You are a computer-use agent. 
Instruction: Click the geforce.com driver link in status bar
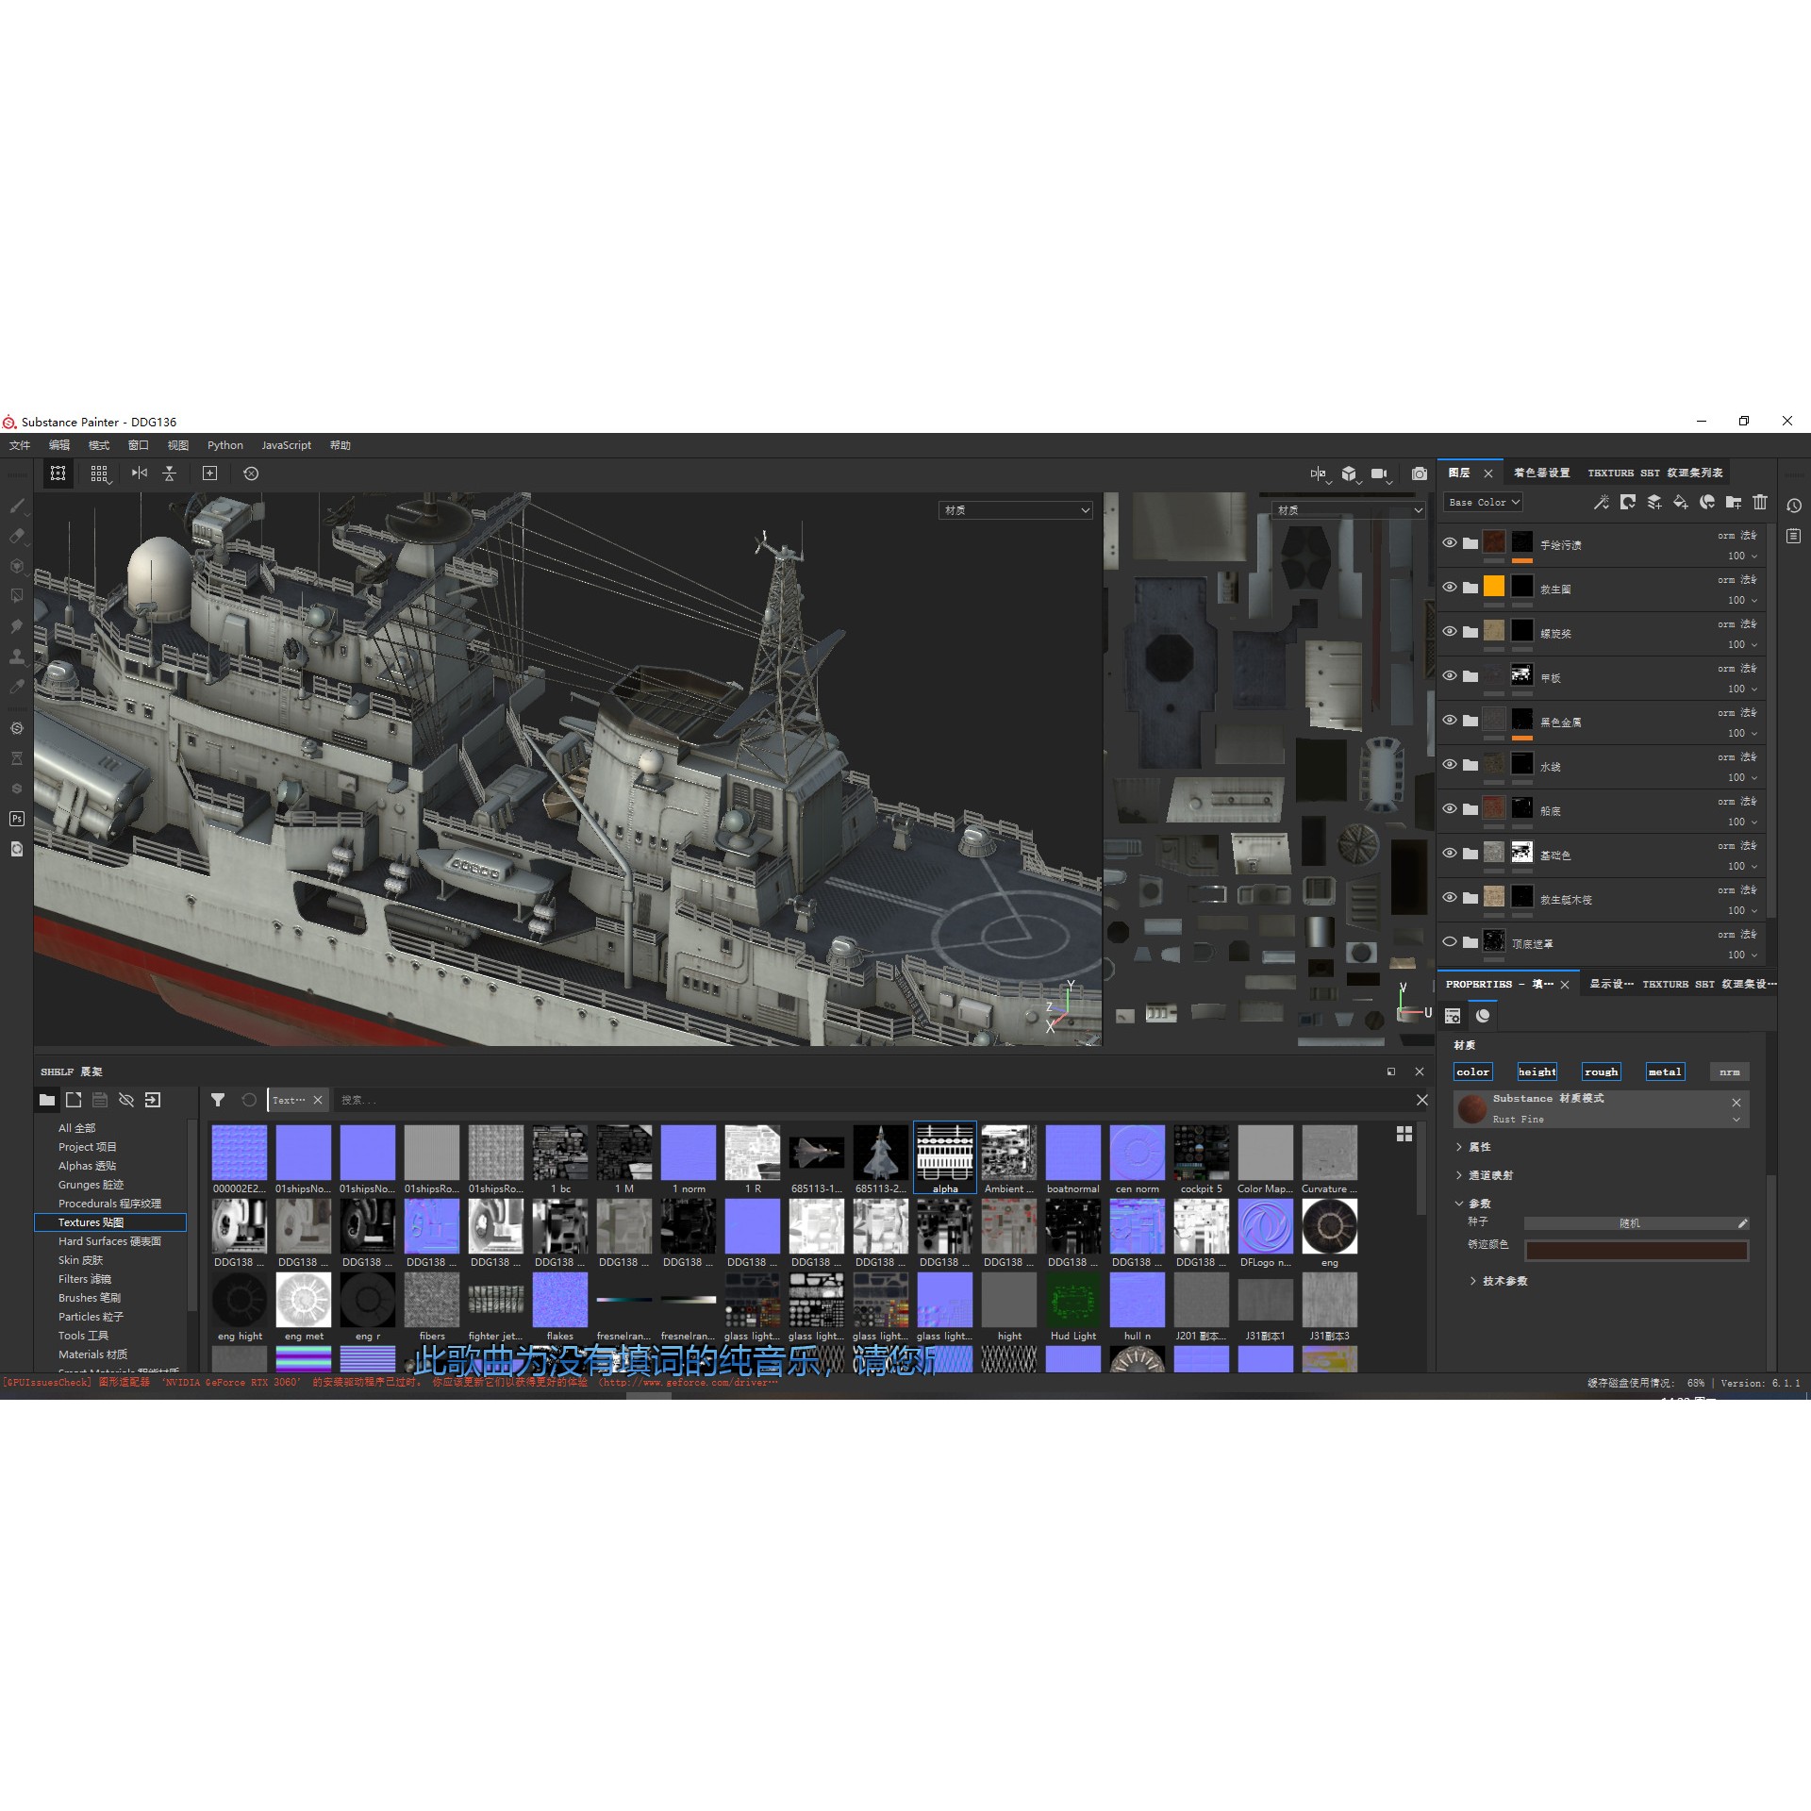pos(689,1383)
